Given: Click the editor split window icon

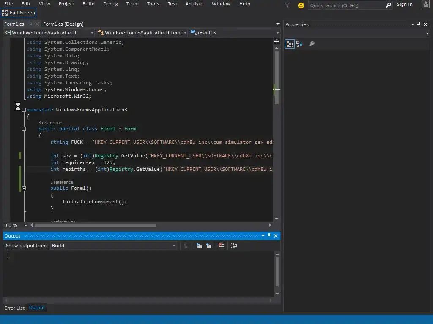Looking at the screenshot, I should click(x=277, y=41).
